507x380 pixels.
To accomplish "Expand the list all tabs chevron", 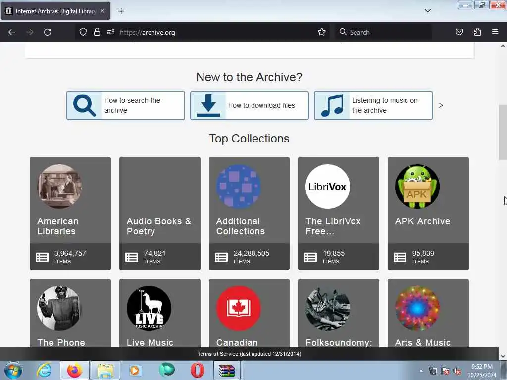I will click(427, 11).
